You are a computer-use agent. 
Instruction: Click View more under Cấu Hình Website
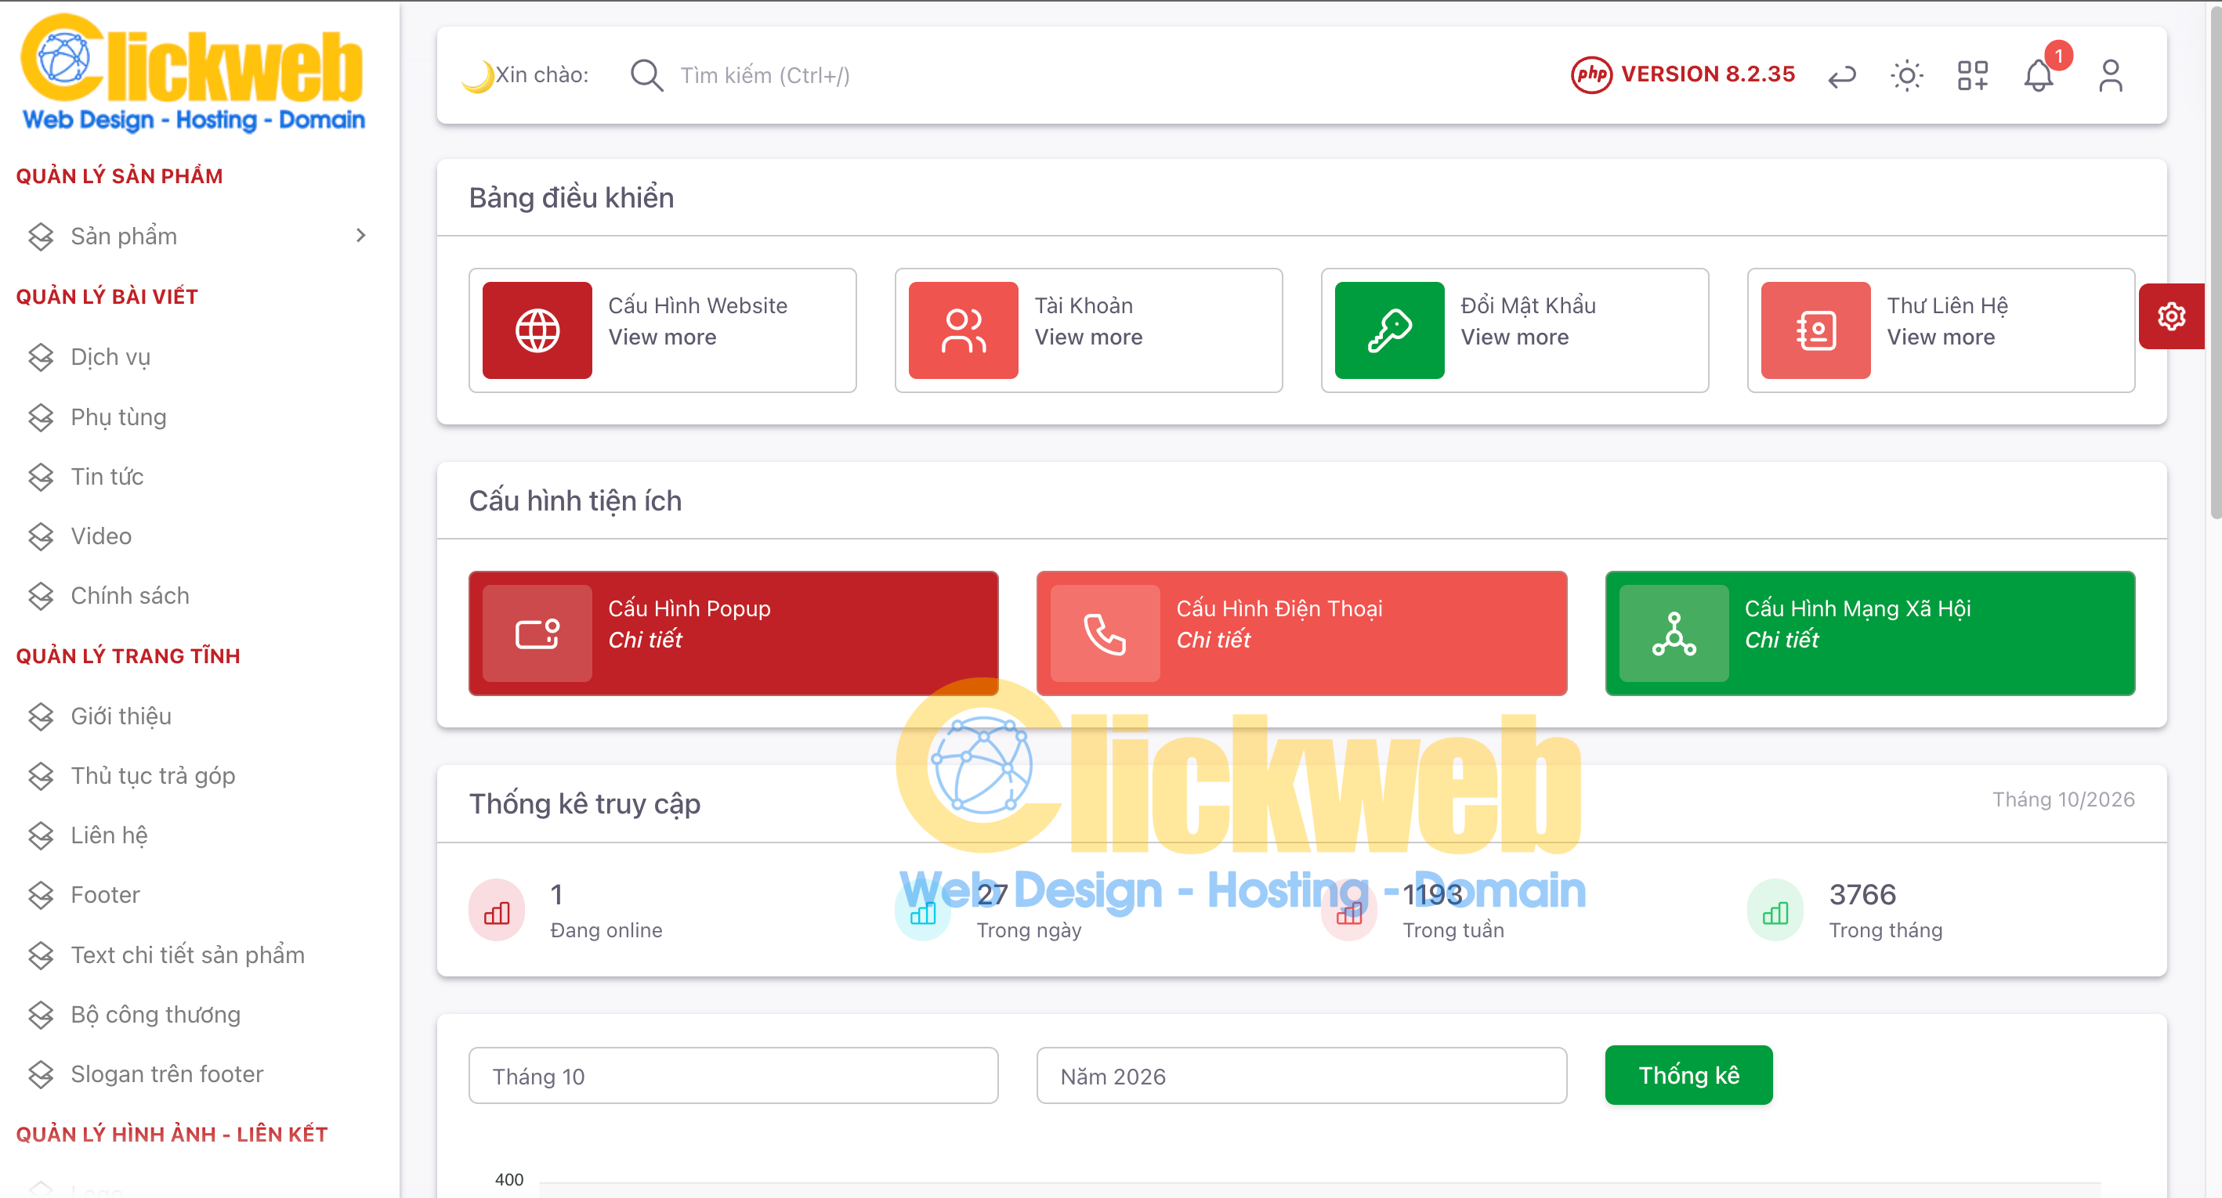coord(663,337)
